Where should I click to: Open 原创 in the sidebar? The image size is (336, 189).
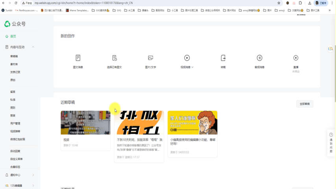(13, 80)
